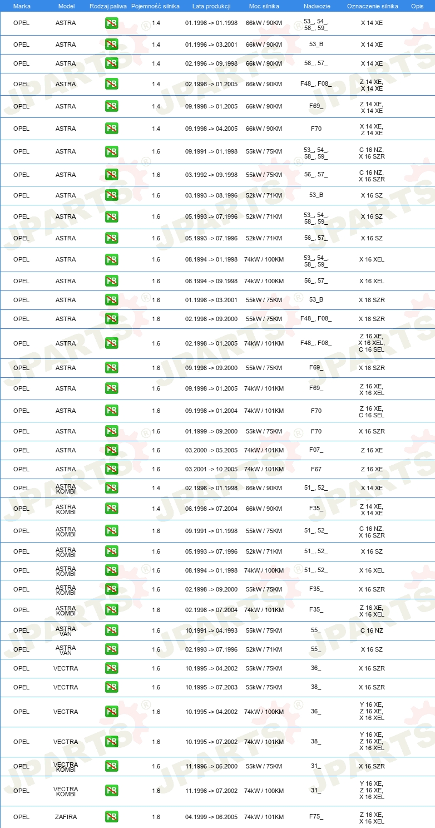Click fuel icon of Astra Kombi 09.1991 -> 01.1998
Viewport: 435px width, 828px height.
[111, 531]
